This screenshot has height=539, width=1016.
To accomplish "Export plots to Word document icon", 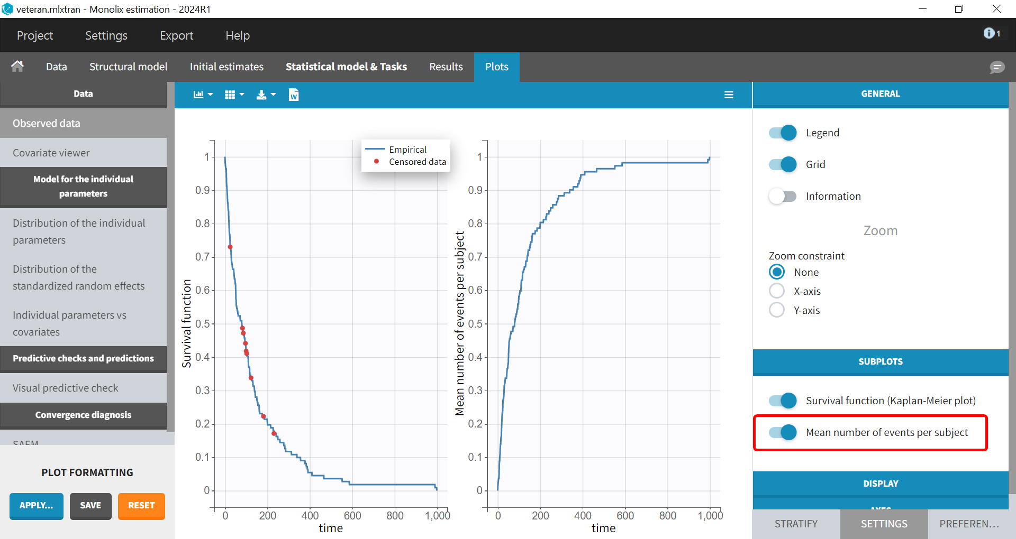I will 294,95.
